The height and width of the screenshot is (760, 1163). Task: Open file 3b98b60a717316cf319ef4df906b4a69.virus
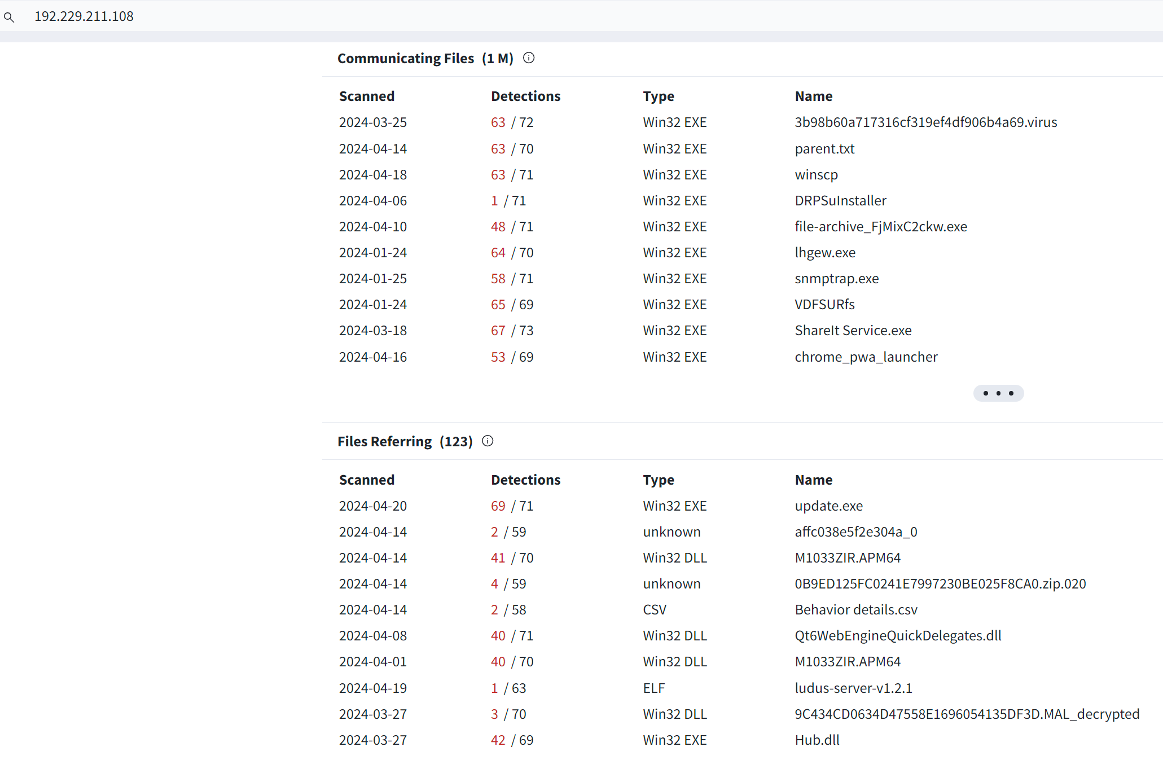click(926, 122)
